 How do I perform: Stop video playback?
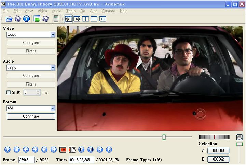click(x=17, y=150)
